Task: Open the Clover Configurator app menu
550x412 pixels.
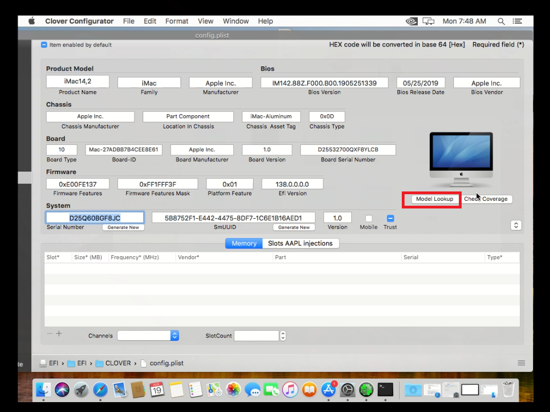Action: (79, 21)
